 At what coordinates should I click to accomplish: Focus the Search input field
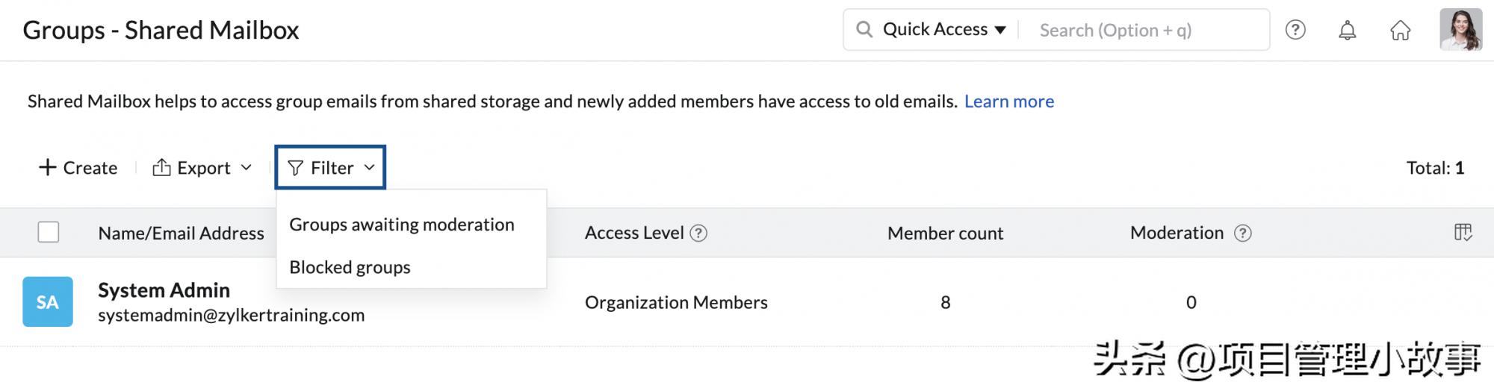[1143, 31]
